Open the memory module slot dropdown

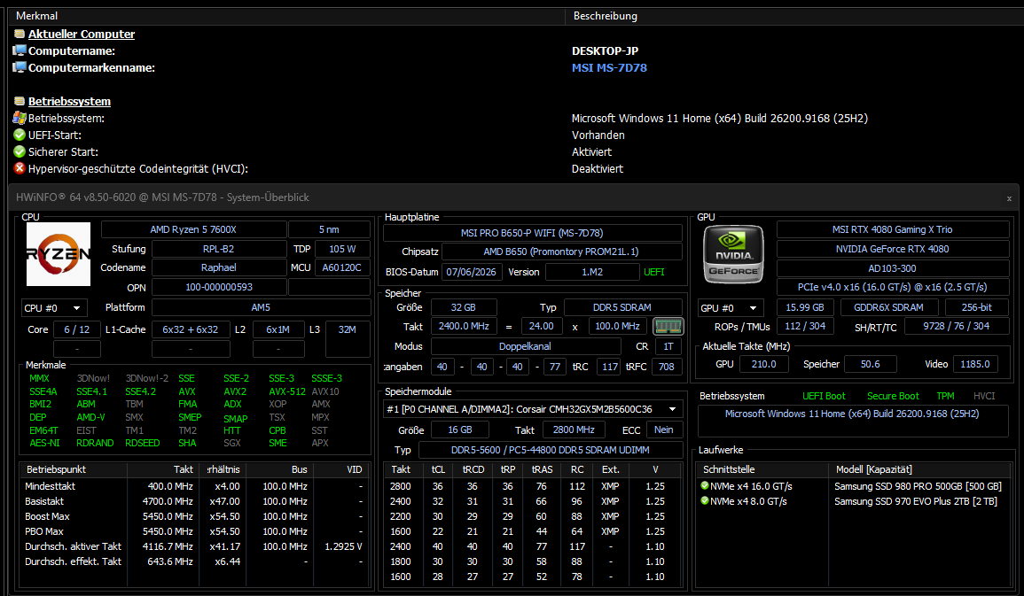[x=534, y=409]
